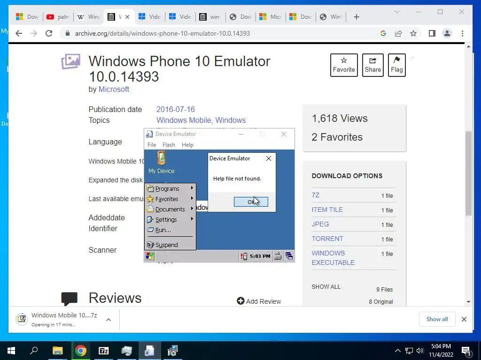Image resolution: width=481 pixels, height=360 pixels.
Task: Open the notification center icon
Action: coord(466,351)
